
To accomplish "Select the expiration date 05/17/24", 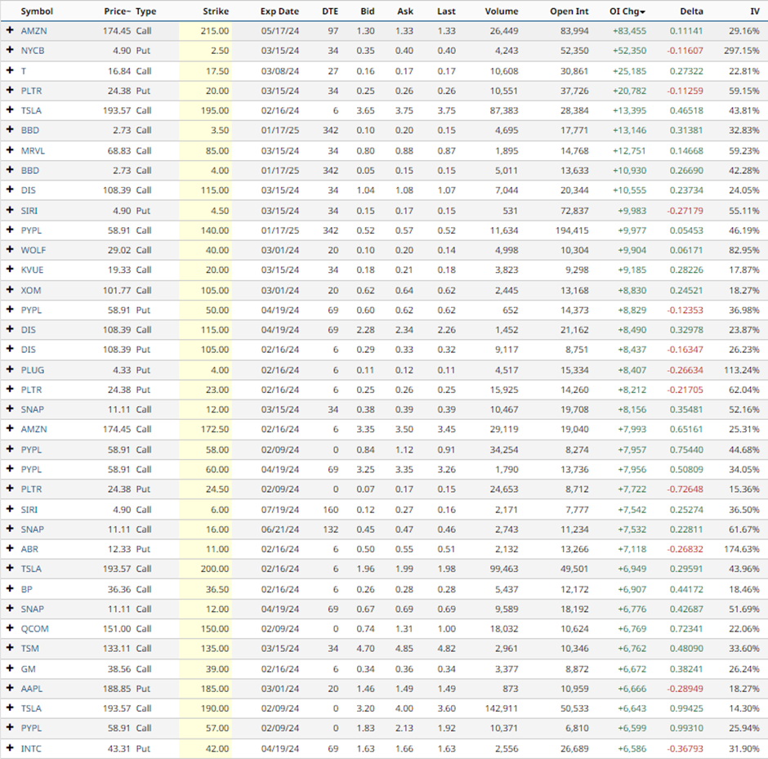I will pos(279,31).
